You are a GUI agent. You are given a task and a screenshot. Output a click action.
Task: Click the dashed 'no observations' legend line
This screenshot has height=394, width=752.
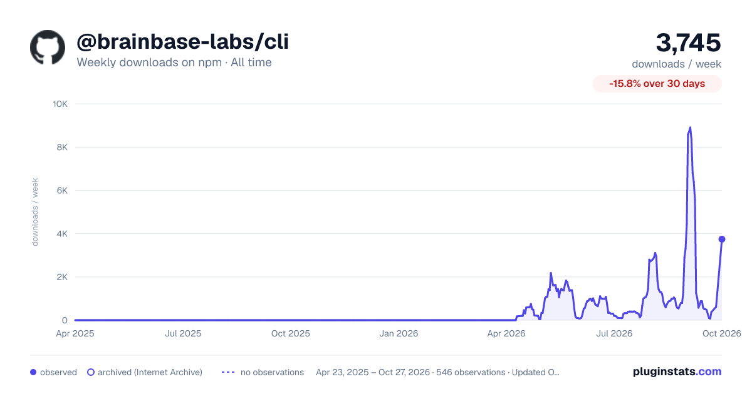click(228, 372)
